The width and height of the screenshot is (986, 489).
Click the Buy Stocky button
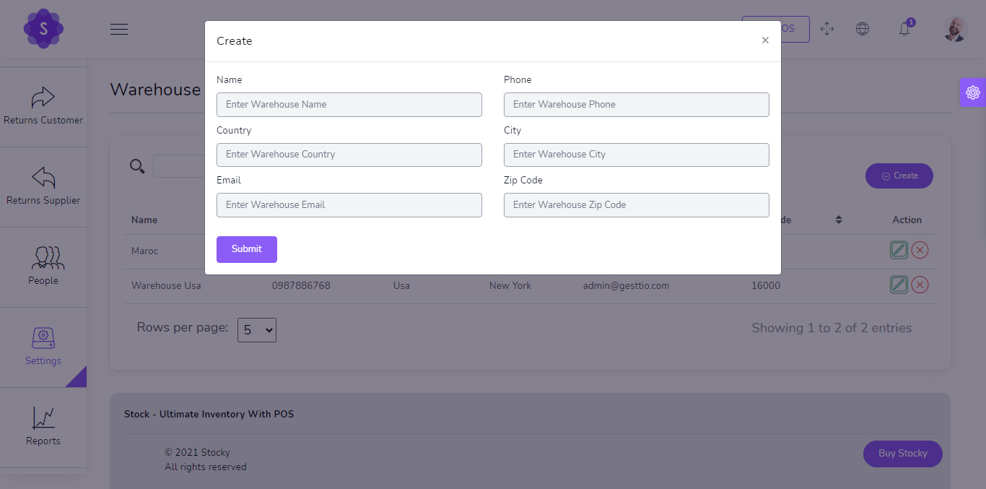902,454
